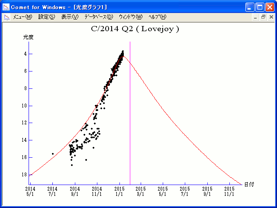Close the inner 光度グラフ1 child window
Viewport: 277px width, 208px height.
271,17
